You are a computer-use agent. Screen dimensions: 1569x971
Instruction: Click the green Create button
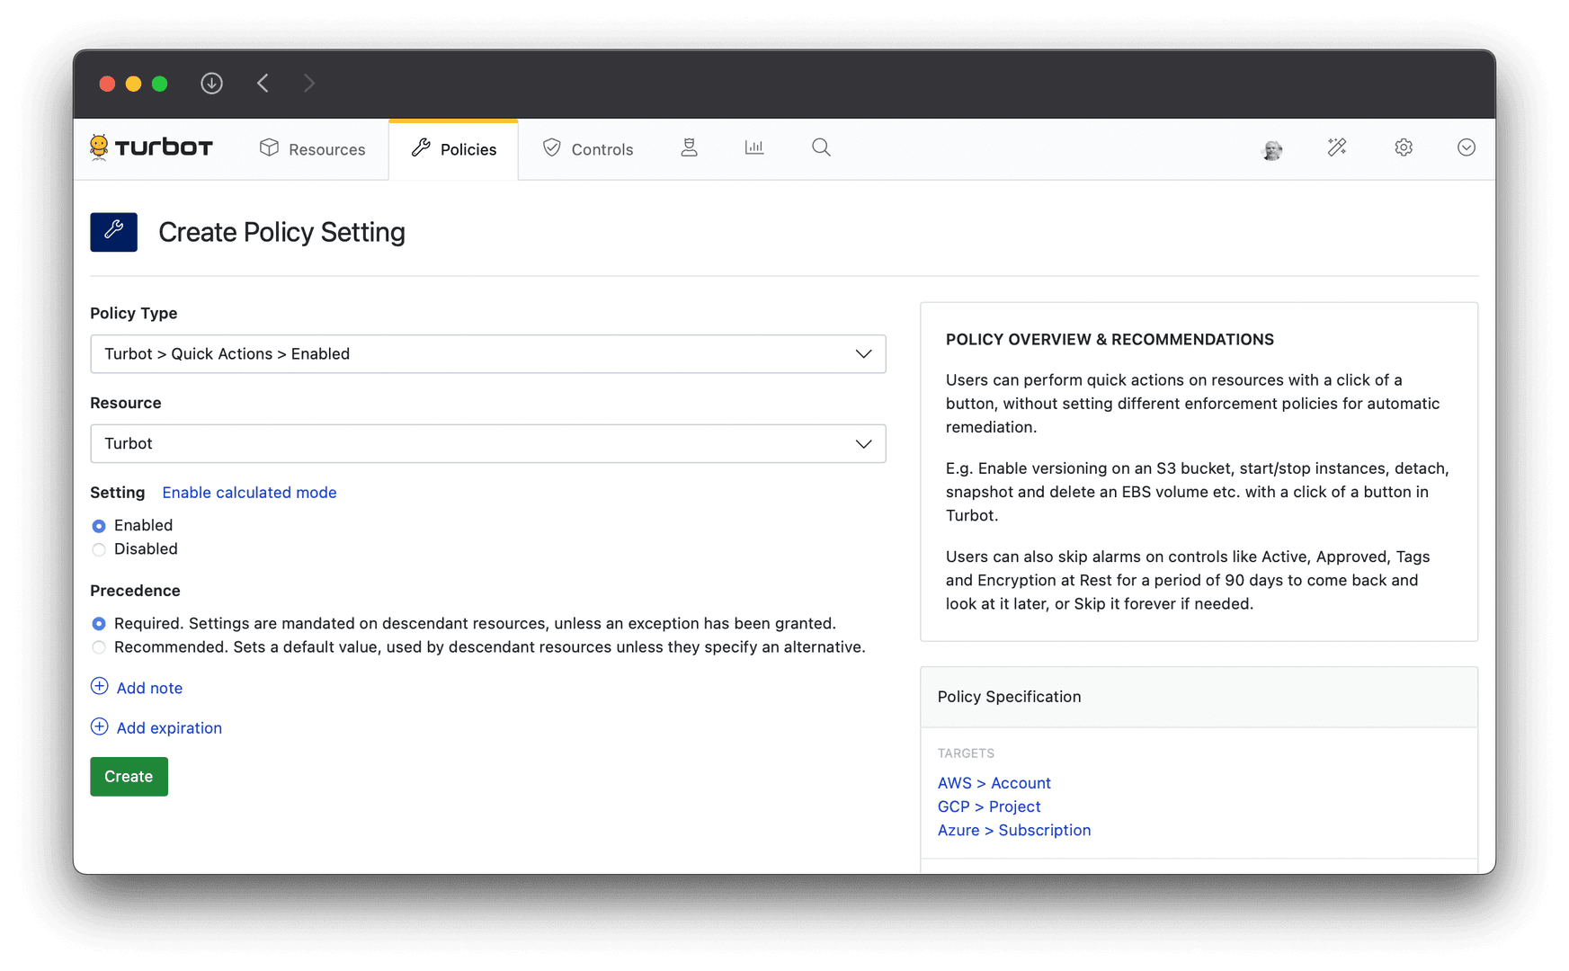(x=129, y=777)
